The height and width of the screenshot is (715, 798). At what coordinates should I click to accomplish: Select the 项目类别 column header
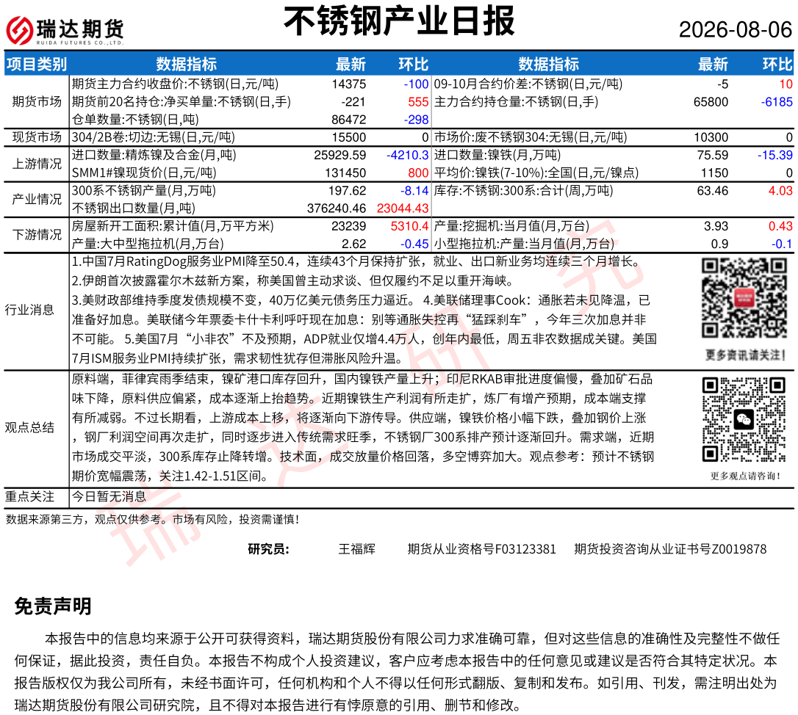point(37,64)
